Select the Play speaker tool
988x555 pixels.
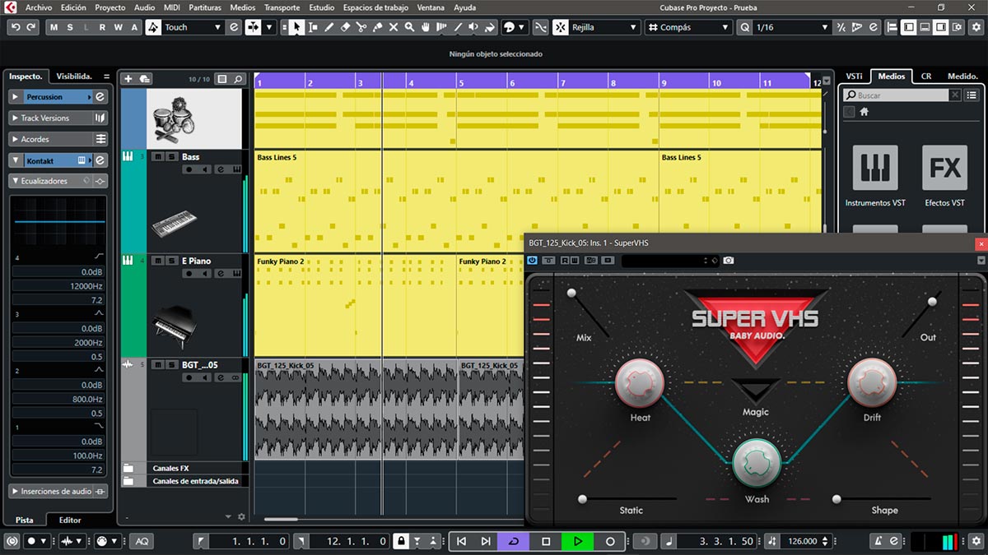[x=473, y=27]
